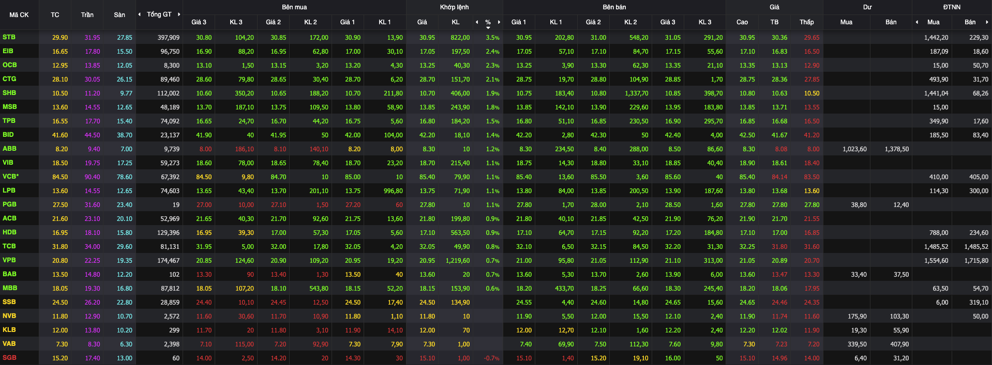Click VPB matched volume 1,219,60
Screen dimensions: 992x365
coord(458,261)
